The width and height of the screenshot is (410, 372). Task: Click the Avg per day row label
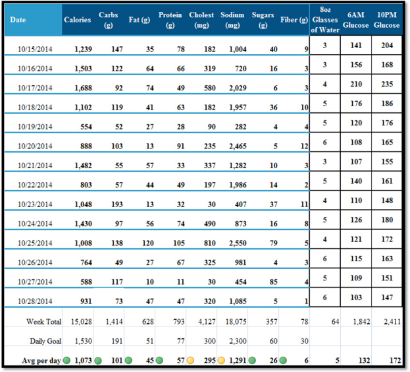tap(41, 361)
